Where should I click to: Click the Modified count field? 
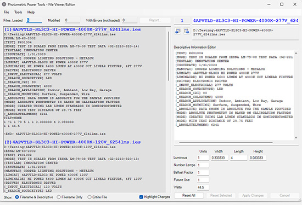click(72, 20)
